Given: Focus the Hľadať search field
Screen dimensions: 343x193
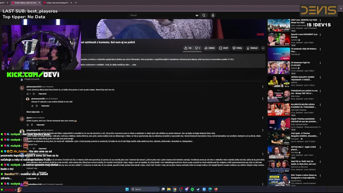Looking at the screenshot, I should coord(162,15).
